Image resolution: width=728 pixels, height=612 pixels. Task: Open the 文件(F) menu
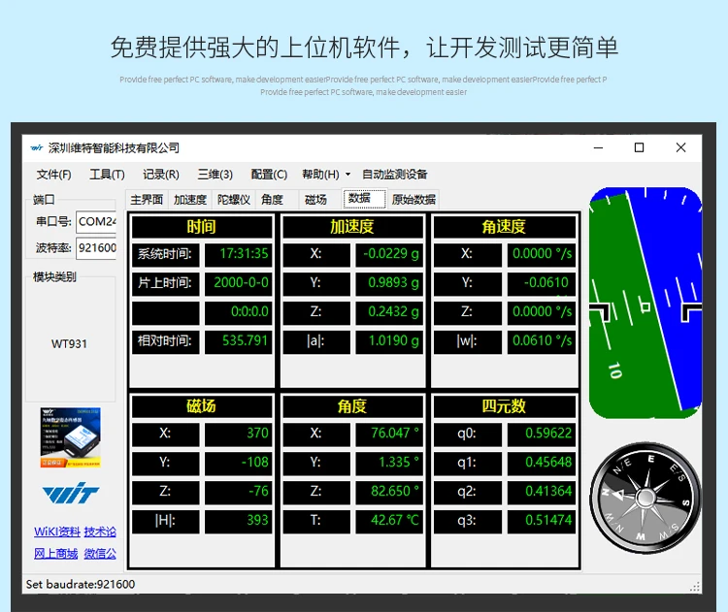[53, 175]
